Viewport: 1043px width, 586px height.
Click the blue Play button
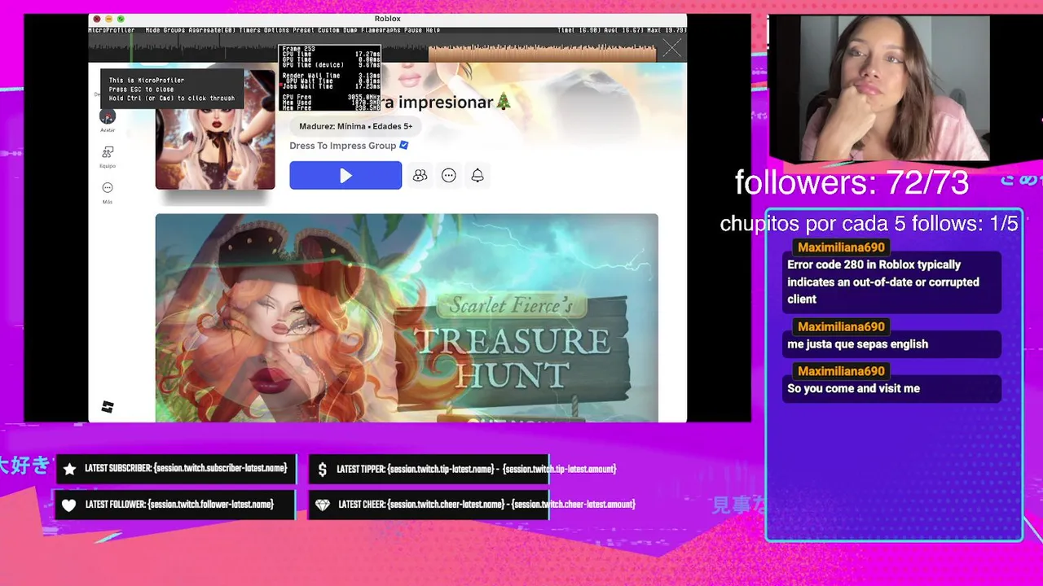pos(345,175)
